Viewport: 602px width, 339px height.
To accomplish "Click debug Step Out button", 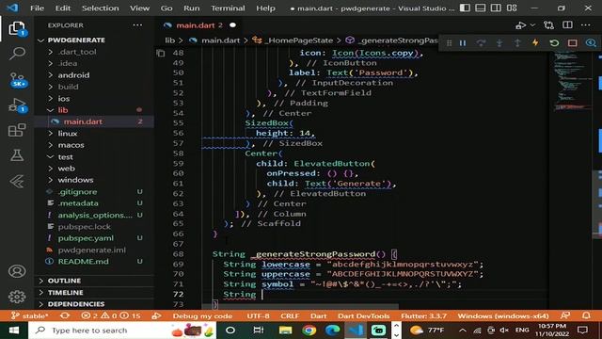I will point(517,43).
